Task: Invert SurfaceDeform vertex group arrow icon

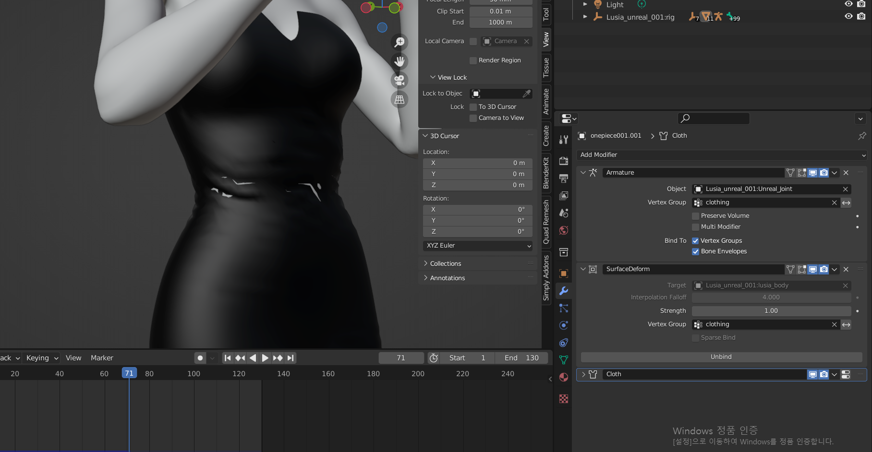Action: pyautogui.click(x=846, y=325)
